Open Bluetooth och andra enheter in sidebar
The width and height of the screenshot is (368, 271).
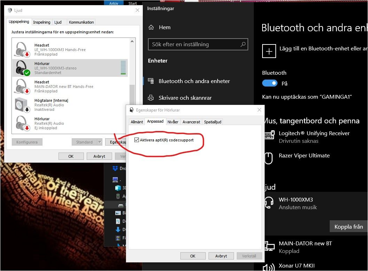pos(194,81)
